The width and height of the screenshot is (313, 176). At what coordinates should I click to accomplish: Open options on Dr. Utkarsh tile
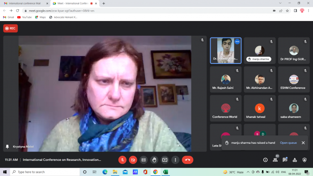tap(237, 42)
